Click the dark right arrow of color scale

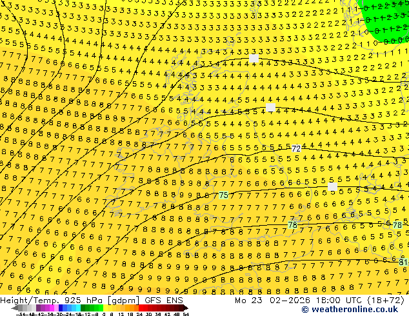pos(186,308)
